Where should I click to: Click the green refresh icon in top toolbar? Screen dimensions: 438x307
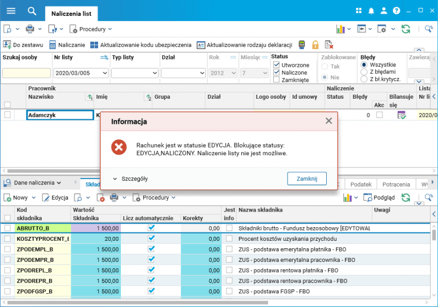click(x=405, y=29)
